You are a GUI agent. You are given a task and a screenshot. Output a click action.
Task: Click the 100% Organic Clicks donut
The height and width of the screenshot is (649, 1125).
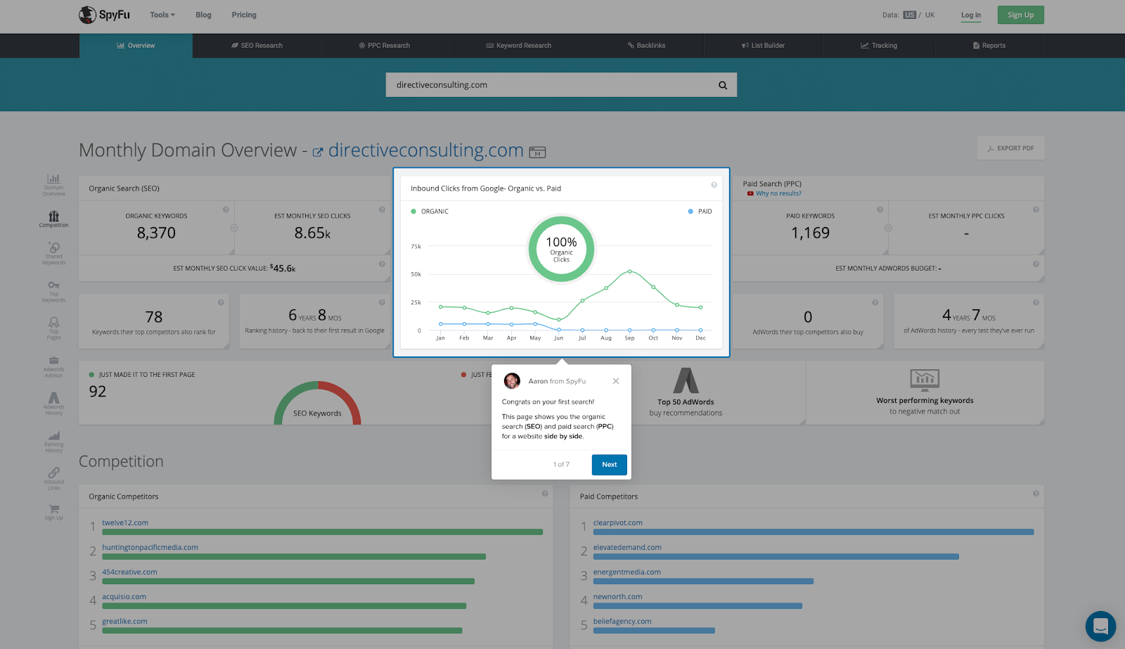coord(561,249)
